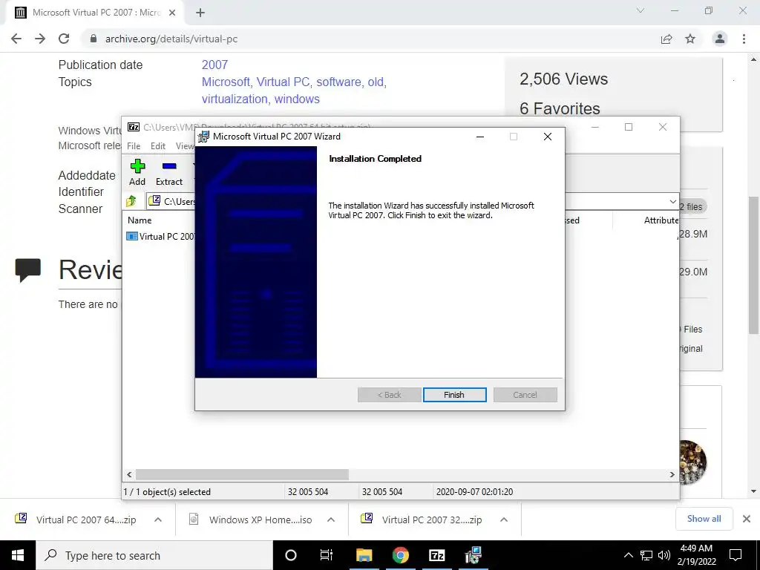Screen dimensions: 760x570
Task: Click the Extract icon in 7-Zip toolbar
Action: pyautogui.click(x=169, y=173)
